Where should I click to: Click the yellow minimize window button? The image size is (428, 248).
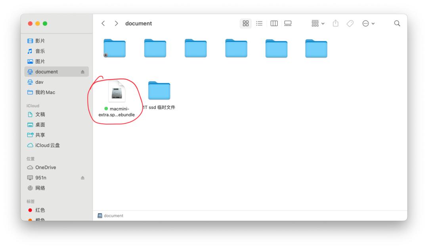(x=38, y=23)
